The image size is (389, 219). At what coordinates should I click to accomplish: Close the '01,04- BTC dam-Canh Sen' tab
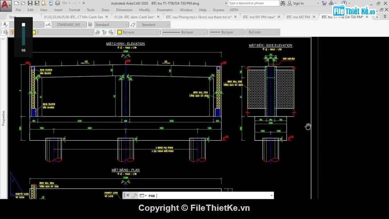(158, 17)
